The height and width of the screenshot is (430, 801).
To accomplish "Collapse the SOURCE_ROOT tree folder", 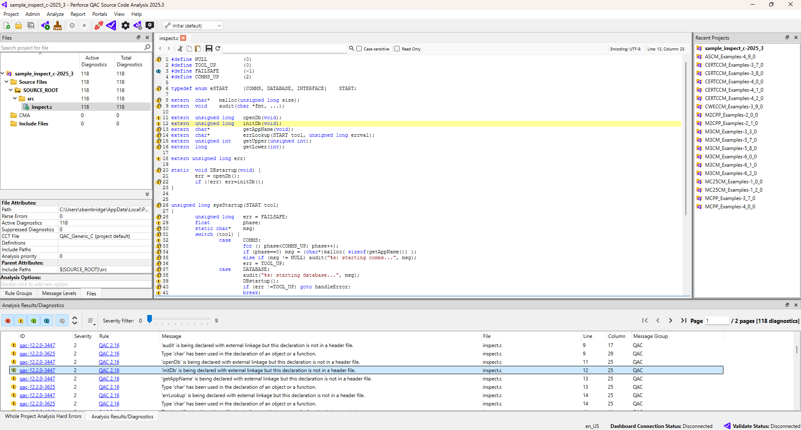I will pos(11,90).
